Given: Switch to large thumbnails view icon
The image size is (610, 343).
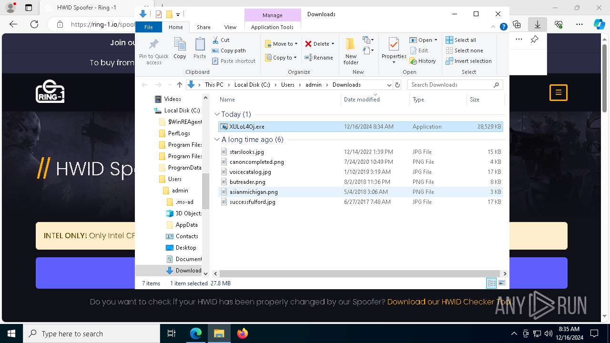Looking at the screenshot, I should pyautogui.click(x=501, y=283).
